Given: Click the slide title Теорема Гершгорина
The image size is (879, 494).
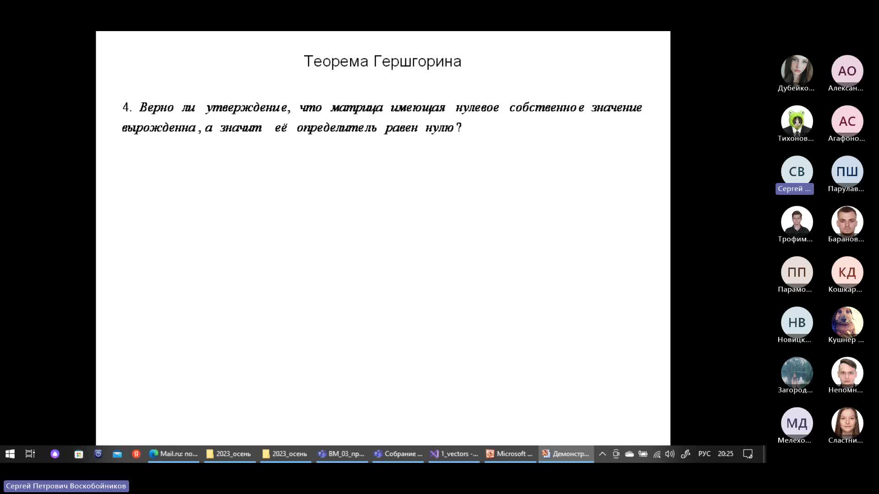Looking at the screenshot, I should tap(383, 61).
